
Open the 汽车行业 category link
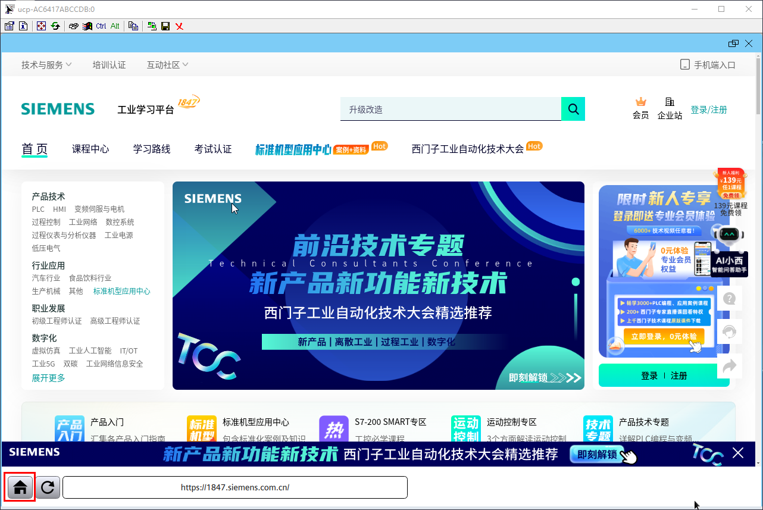46,279
